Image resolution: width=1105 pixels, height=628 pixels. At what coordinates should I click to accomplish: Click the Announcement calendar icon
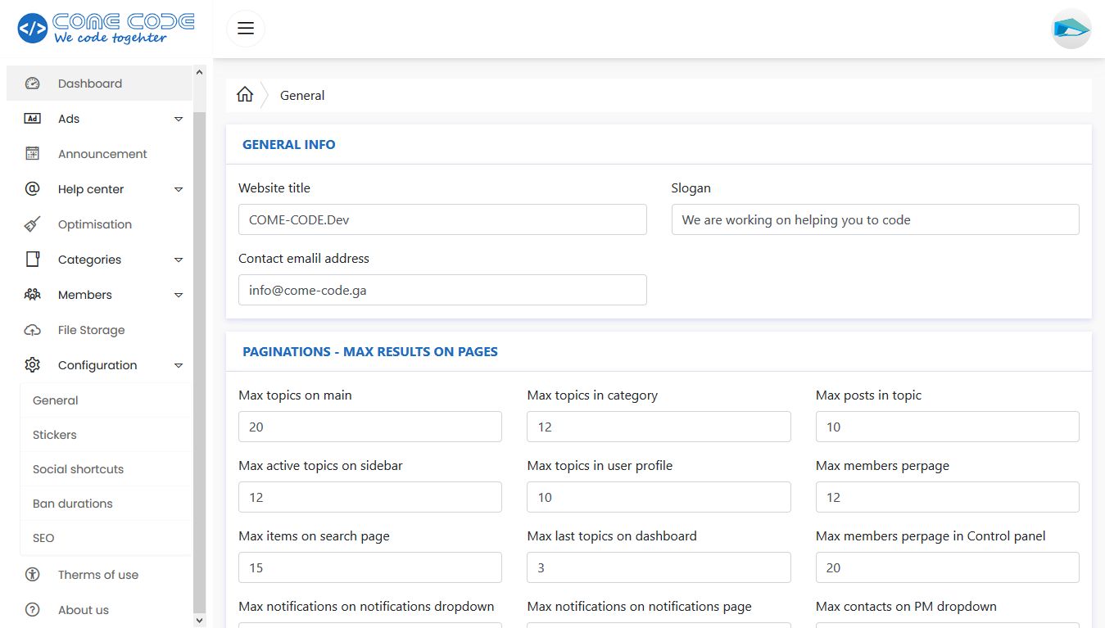point(33,154)
